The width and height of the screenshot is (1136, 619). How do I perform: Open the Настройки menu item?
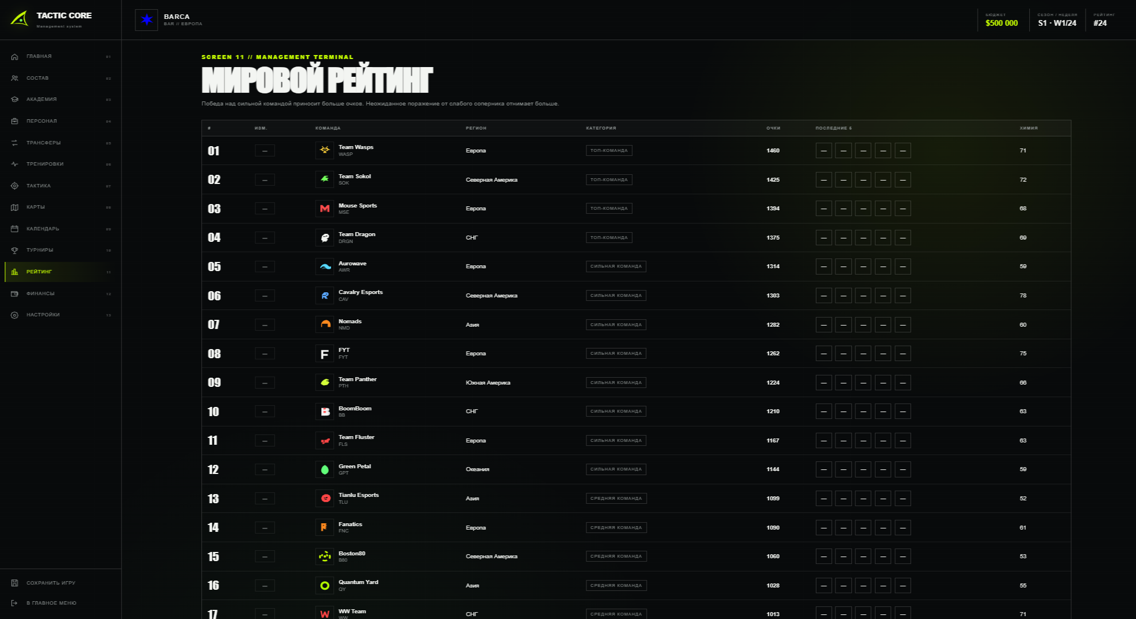tap(61, 315)
